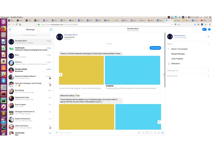
Task: Switch to 'Goo' browser tab
Action: [186, 20]
